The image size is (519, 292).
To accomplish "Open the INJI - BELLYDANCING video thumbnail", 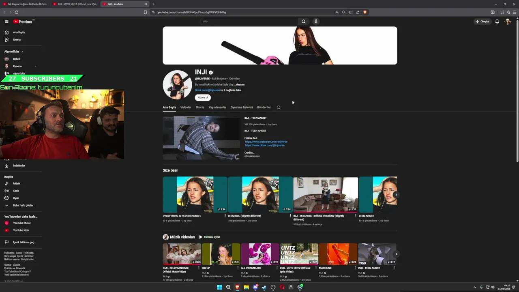I will 182,254.
